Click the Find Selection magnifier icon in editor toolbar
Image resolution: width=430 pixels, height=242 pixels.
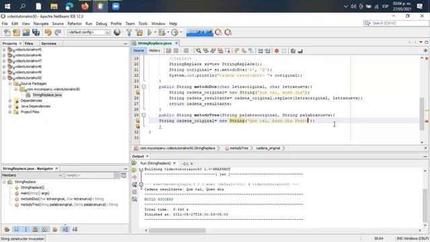[x=198, y=51]
